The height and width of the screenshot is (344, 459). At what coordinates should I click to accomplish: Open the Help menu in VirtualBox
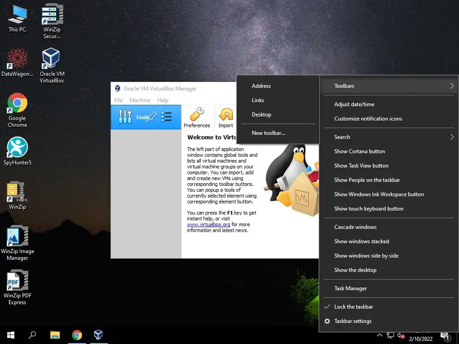coord(163,100)
